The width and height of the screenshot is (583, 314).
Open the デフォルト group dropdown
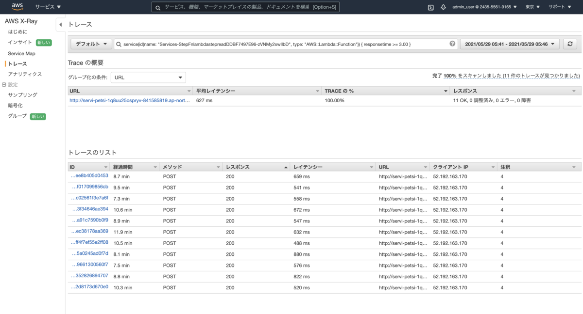tap(91, 44)
